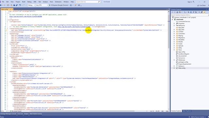
Task: Open the File menu
Action: pos(3,2)
